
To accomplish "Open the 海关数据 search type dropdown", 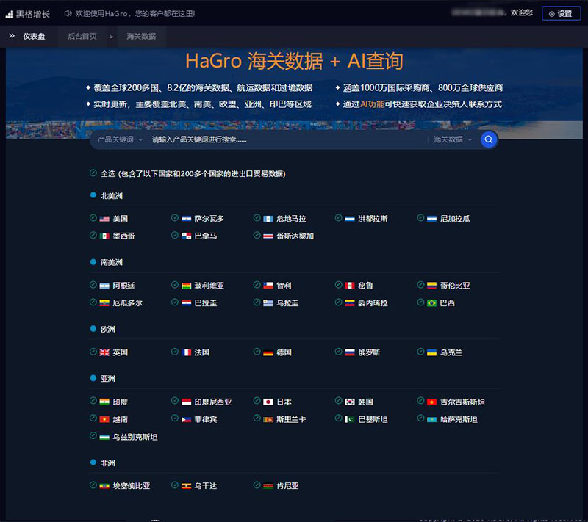I will pos(453,139).
